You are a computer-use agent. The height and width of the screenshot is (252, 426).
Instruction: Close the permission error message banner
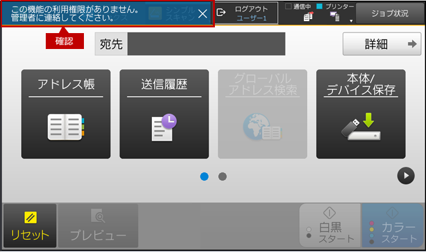[x=202, y=13]
